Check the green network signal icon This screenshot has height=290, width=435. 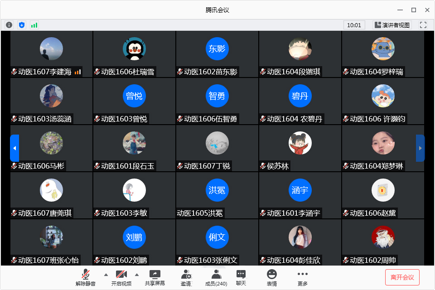(x=34, y=25)
